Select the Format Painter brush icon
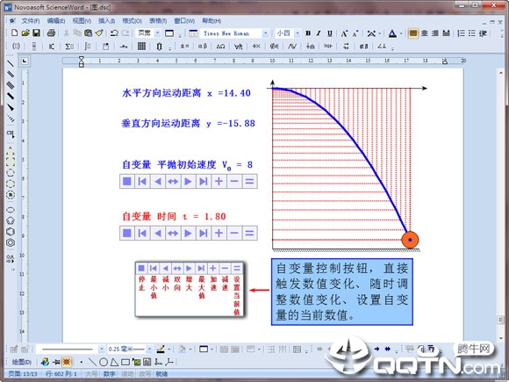 (99, 32)
